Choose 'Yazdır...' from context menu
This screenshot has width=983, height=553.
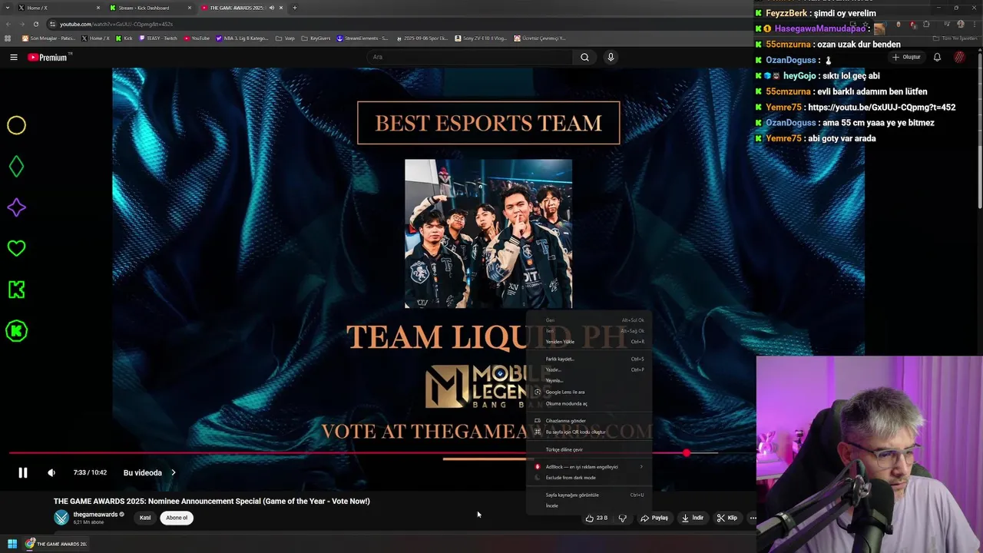(x=590, y=369)
